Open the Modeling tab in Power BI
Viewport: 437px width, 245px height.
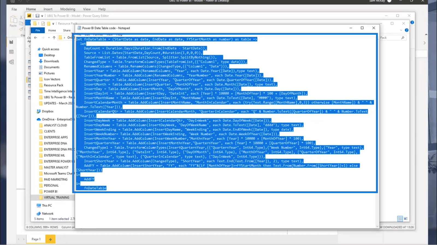click(67, 9)
